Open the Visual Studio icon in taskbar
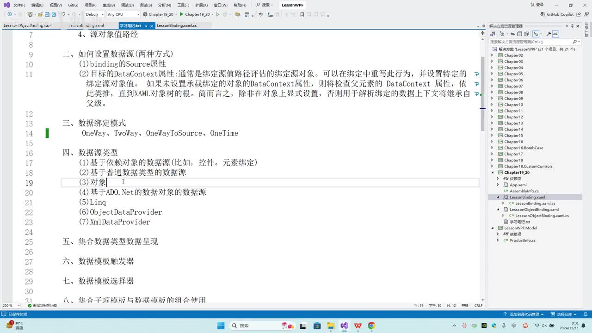This screenshot has width=592, height=333. (344, 326)
